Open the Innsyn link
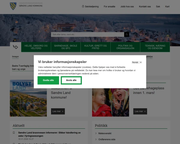The image size is (180, 144). tap(15, 57)
